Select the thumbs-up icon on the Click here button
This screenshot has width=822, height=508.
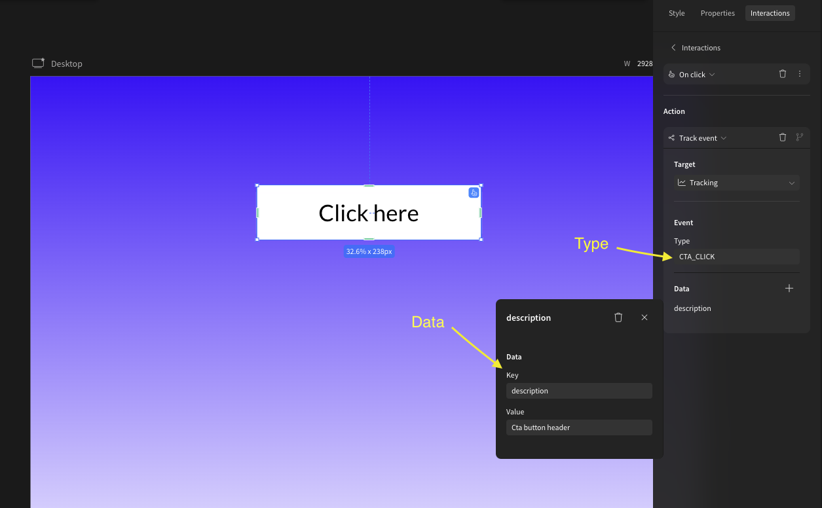(x=474, y=192)
